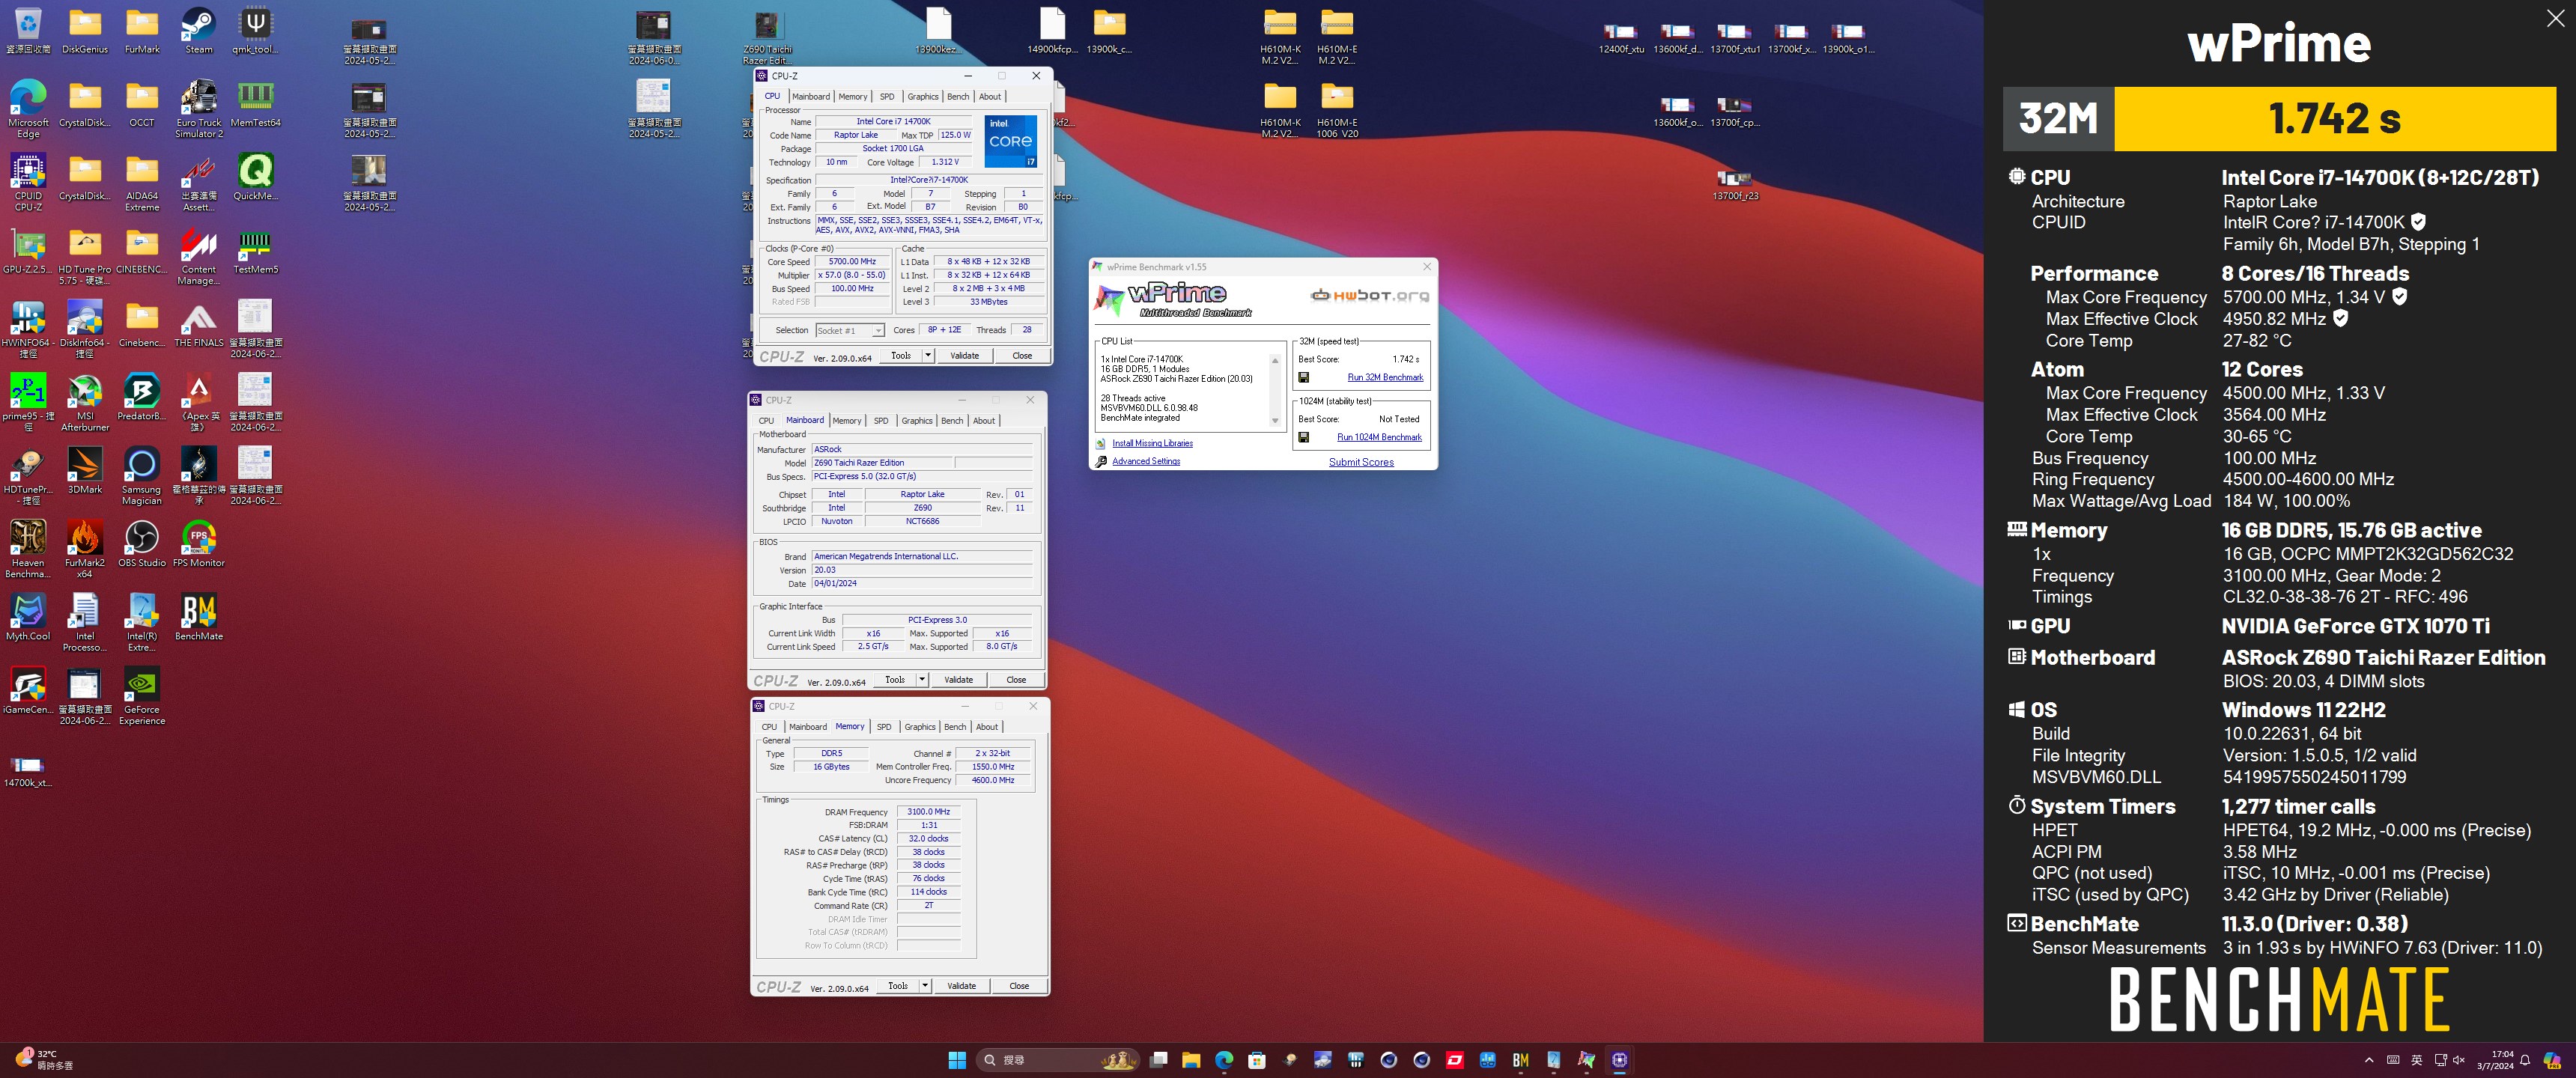Switch to Mainboard tab in top CPU-Z window
Screen dimensions: 2576x1078
point(811,97)
